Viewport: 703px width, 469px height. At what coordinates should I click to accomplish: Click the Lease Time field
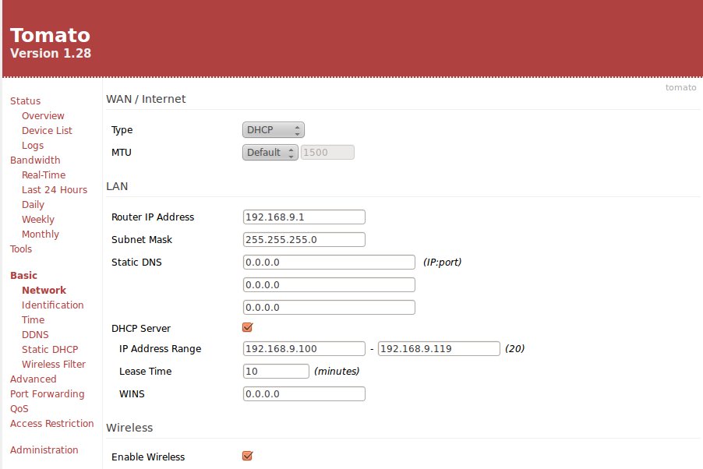pyautogui.click(x=276, y=372)
